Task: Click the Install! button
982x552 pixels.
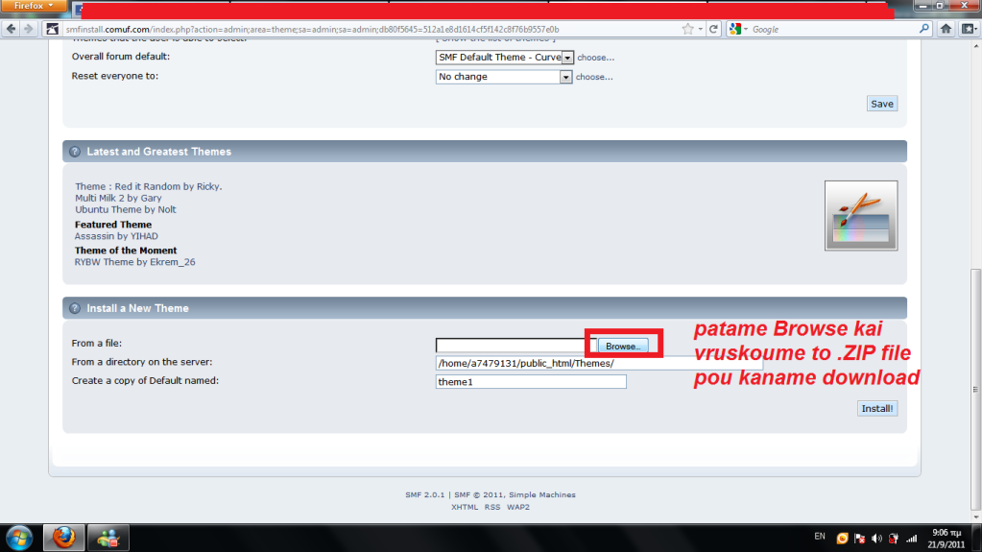Action: [x=876, y=408]
